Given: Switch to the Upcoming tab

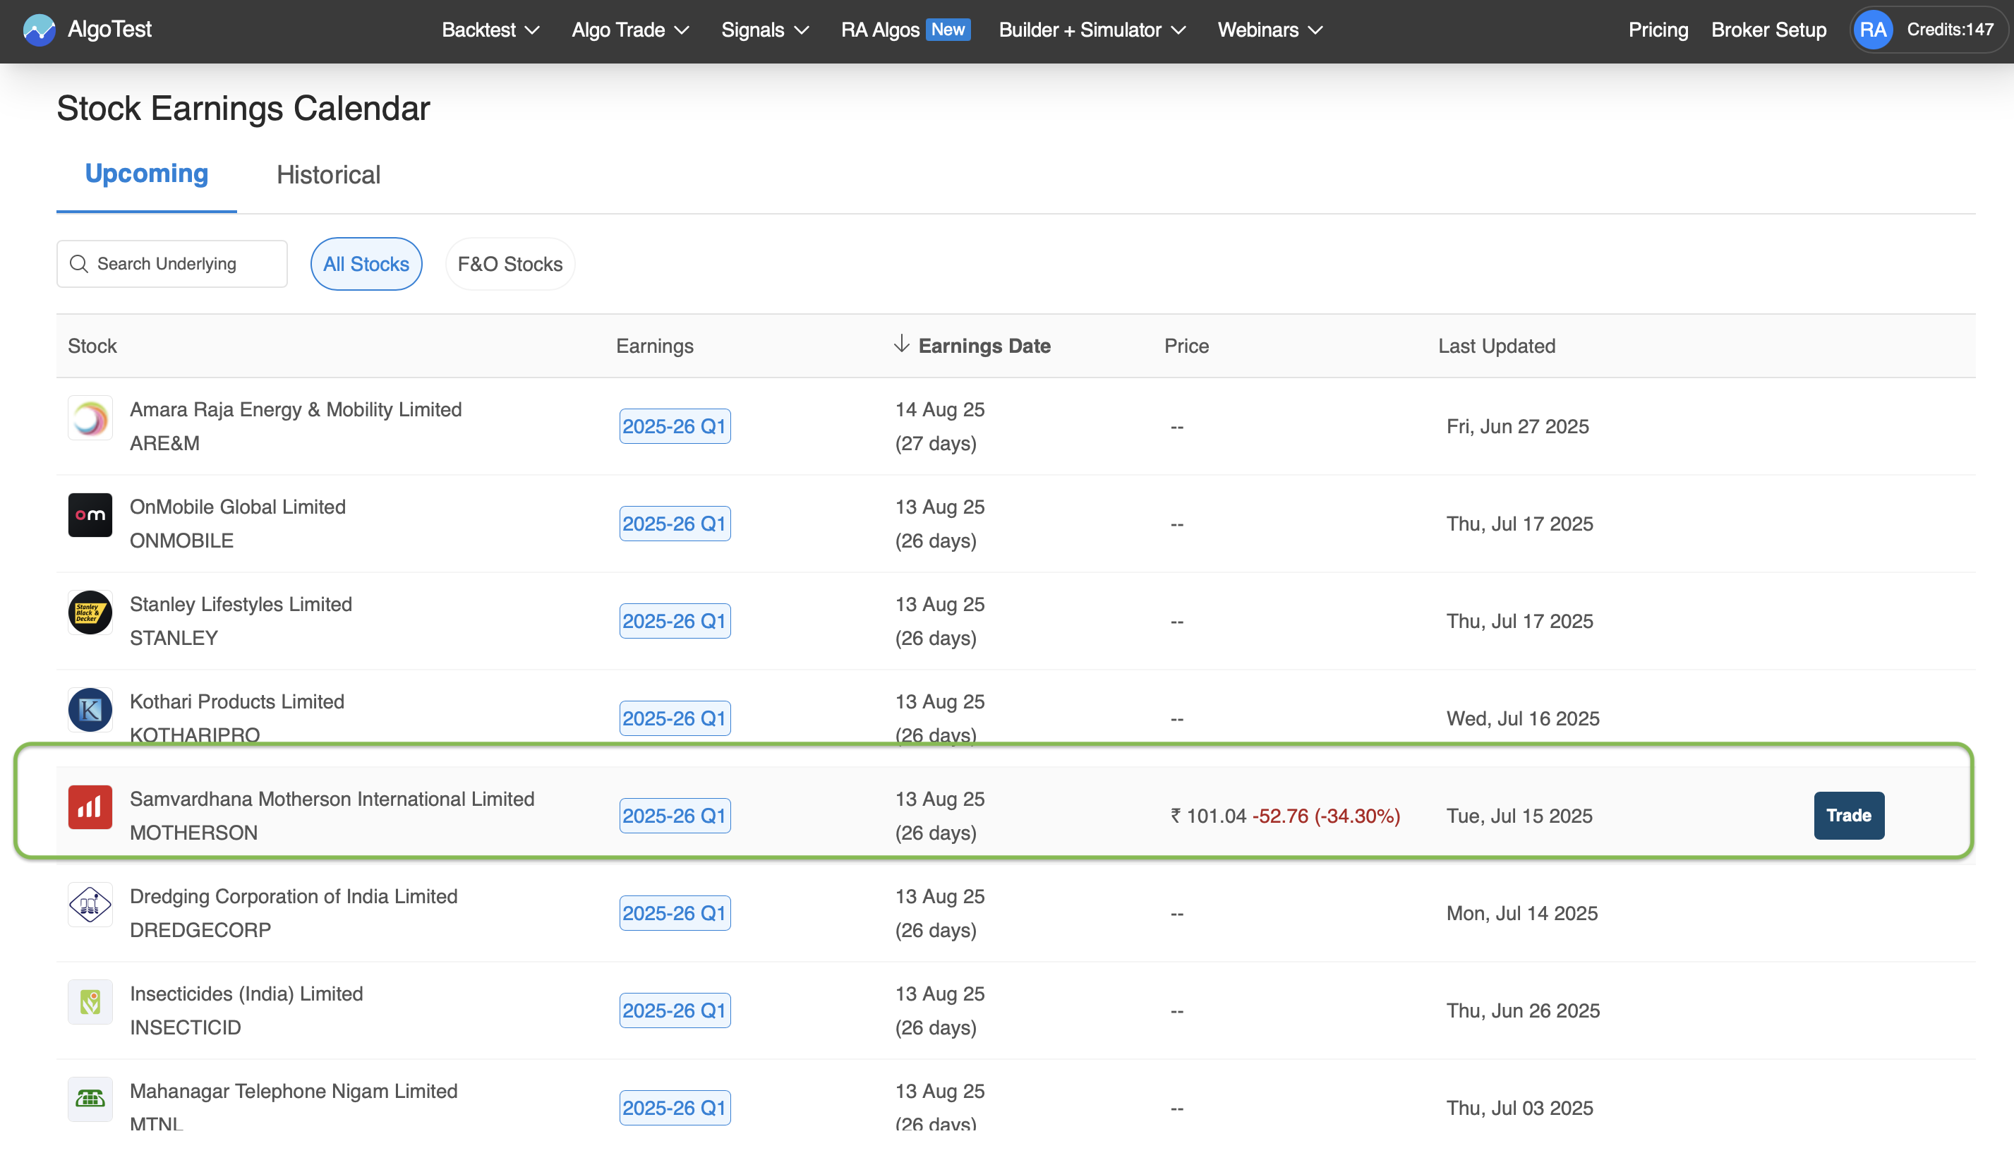Looking at the screenshot, I should pyautogui.click(x=147, y=174).
